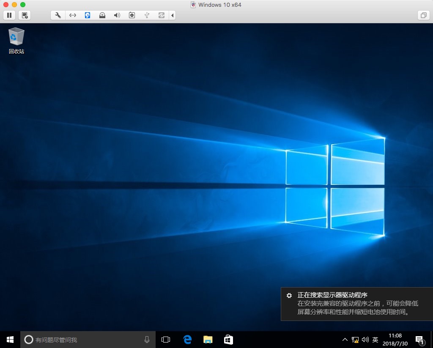Click the sound device icon in VM toolbar
The height and width of the screenshot is (348, 433).
tap(117, 15)
